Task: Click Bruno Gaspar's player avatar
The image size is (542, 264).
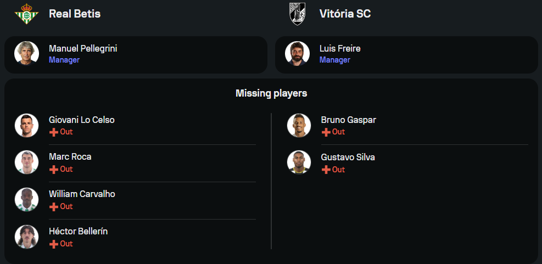Action: (299, 126)
